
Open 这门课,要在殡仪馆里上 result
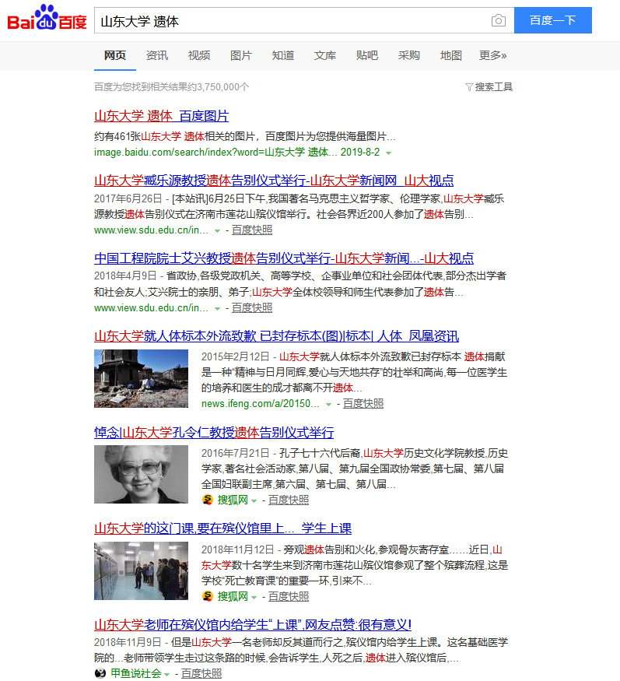222,528
